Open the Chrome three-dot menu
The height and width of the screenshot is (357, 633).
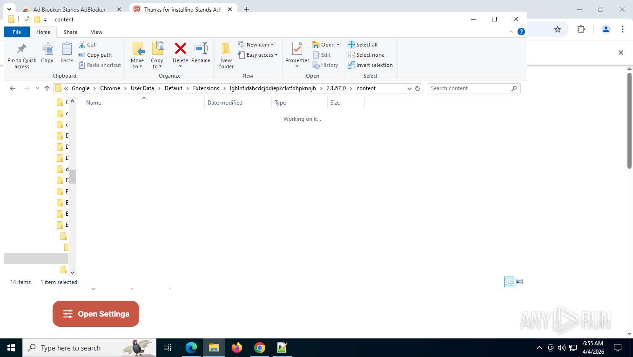pyautogui.click(x=623, y=29)
